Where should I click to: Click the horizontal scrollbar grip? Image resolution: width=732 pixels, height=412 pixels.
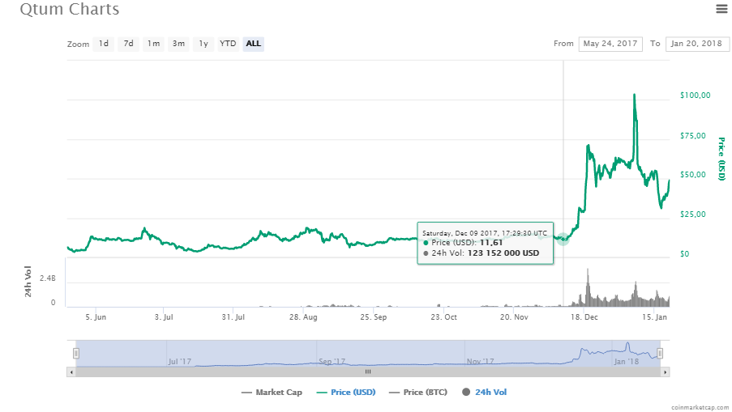pyautogui.click(x=367, y=372)
